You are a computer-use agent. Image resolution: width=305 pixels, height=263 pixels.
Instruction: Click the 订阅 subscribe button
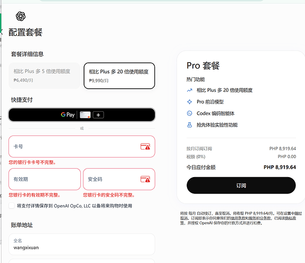[241, 186]
